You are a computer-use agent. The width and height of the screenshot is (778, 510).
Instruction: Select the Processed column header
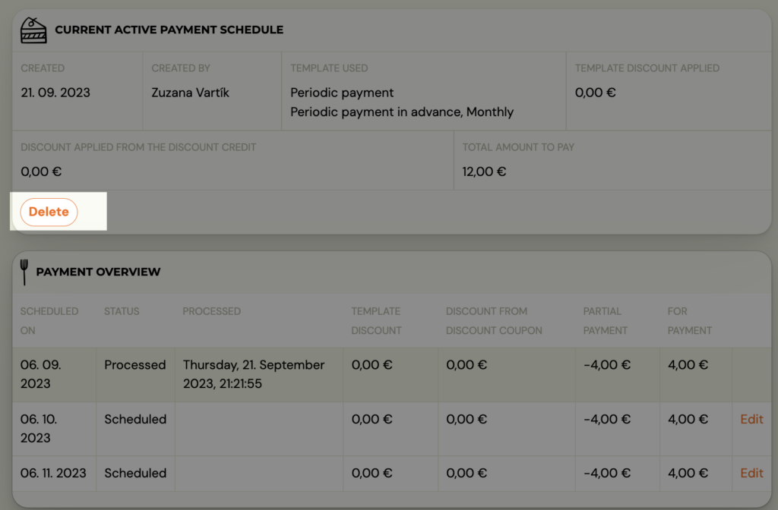point(211,311)
